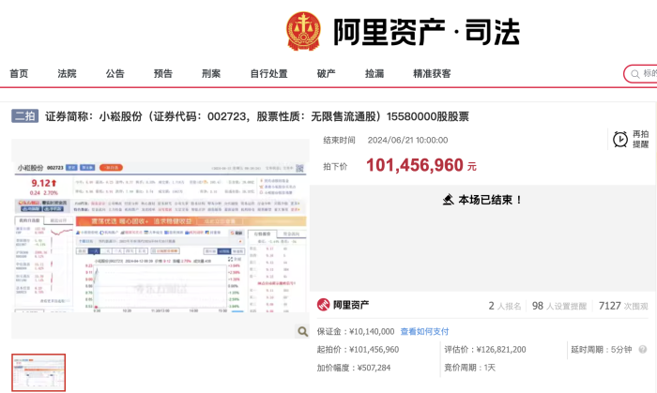The image size is (657, 393).
Task: Click the end time 2024/06/21 10:00:00
Action: pyautogui.click(x=407, y=140)
